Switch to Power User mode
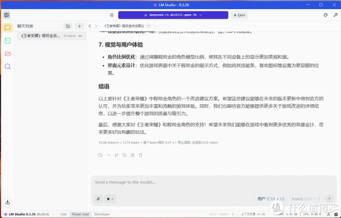This screenshot has width=341, height=218. [81, 214]
